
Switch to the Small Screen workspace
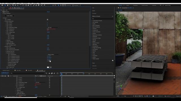[145, 5]
